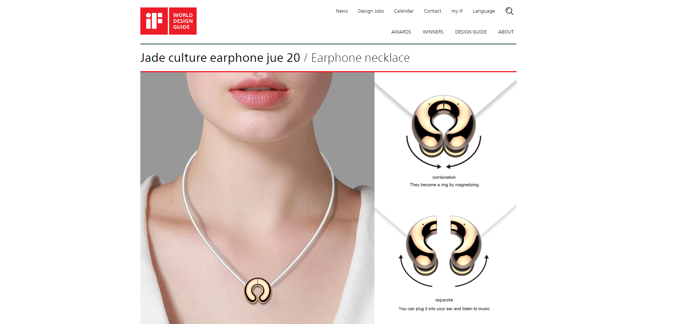Click the iF red logo
The width and height of the screenshot is (686, 324).
(154, 21)
